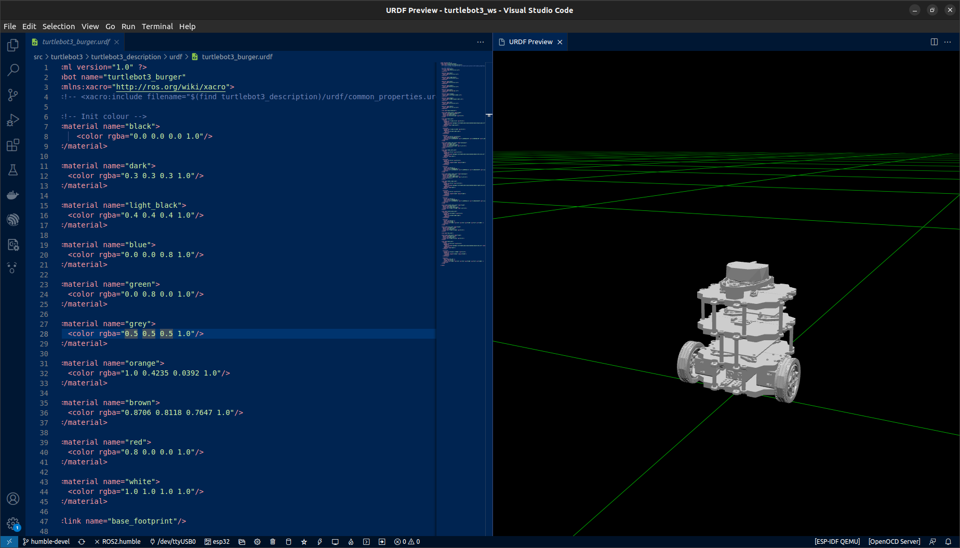Click the link name="base_footprint" line
The width and height of the screenshot is (960, 548).
point(124,521)
